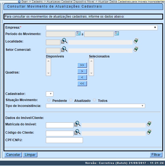This screenshot has height=166, width=165.
Task: Search Matrícula do Imóvel with magnifier icon
Action: (77, 124)
